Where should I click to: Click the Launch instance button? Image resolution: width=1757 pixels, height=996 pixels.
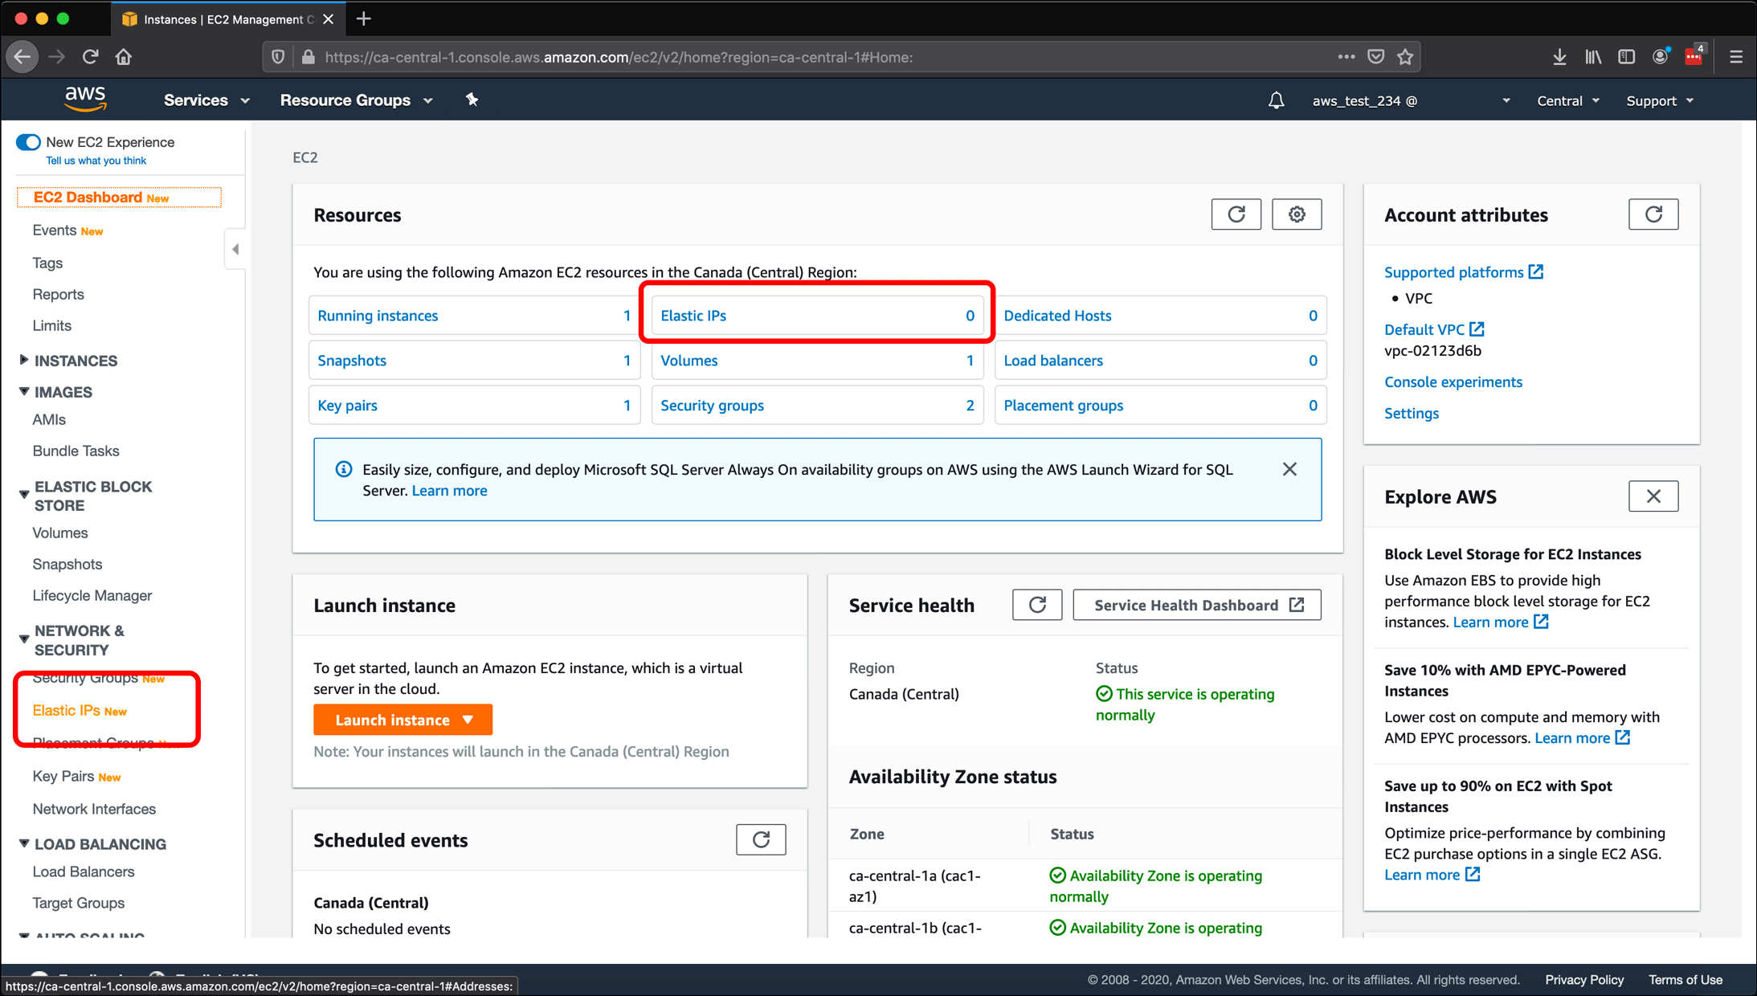(403, 720)
